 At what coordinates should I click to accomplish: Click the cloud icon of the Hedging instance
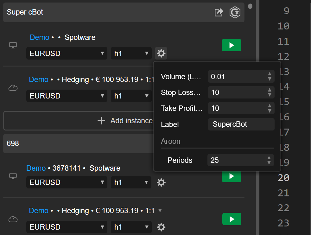pos(13,88)
